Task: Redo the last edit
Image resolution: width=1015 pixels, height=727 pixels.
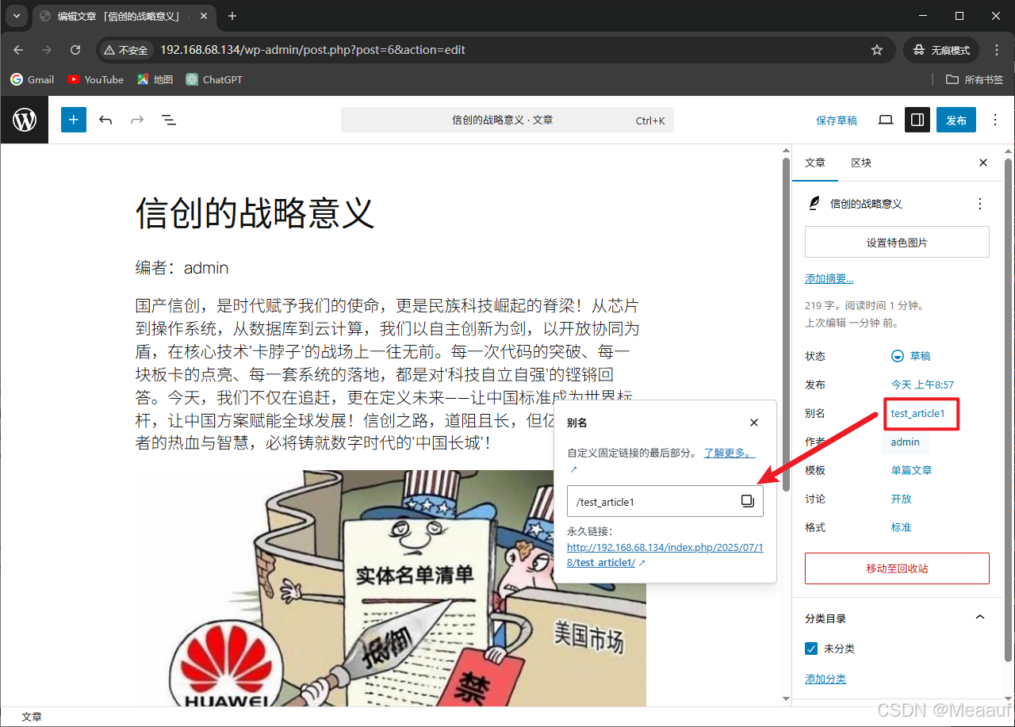Action: (x=137, y=120)
